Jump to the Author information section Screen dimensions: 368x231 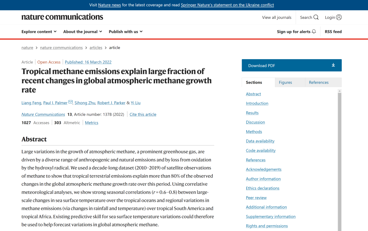tap(263, 179)
